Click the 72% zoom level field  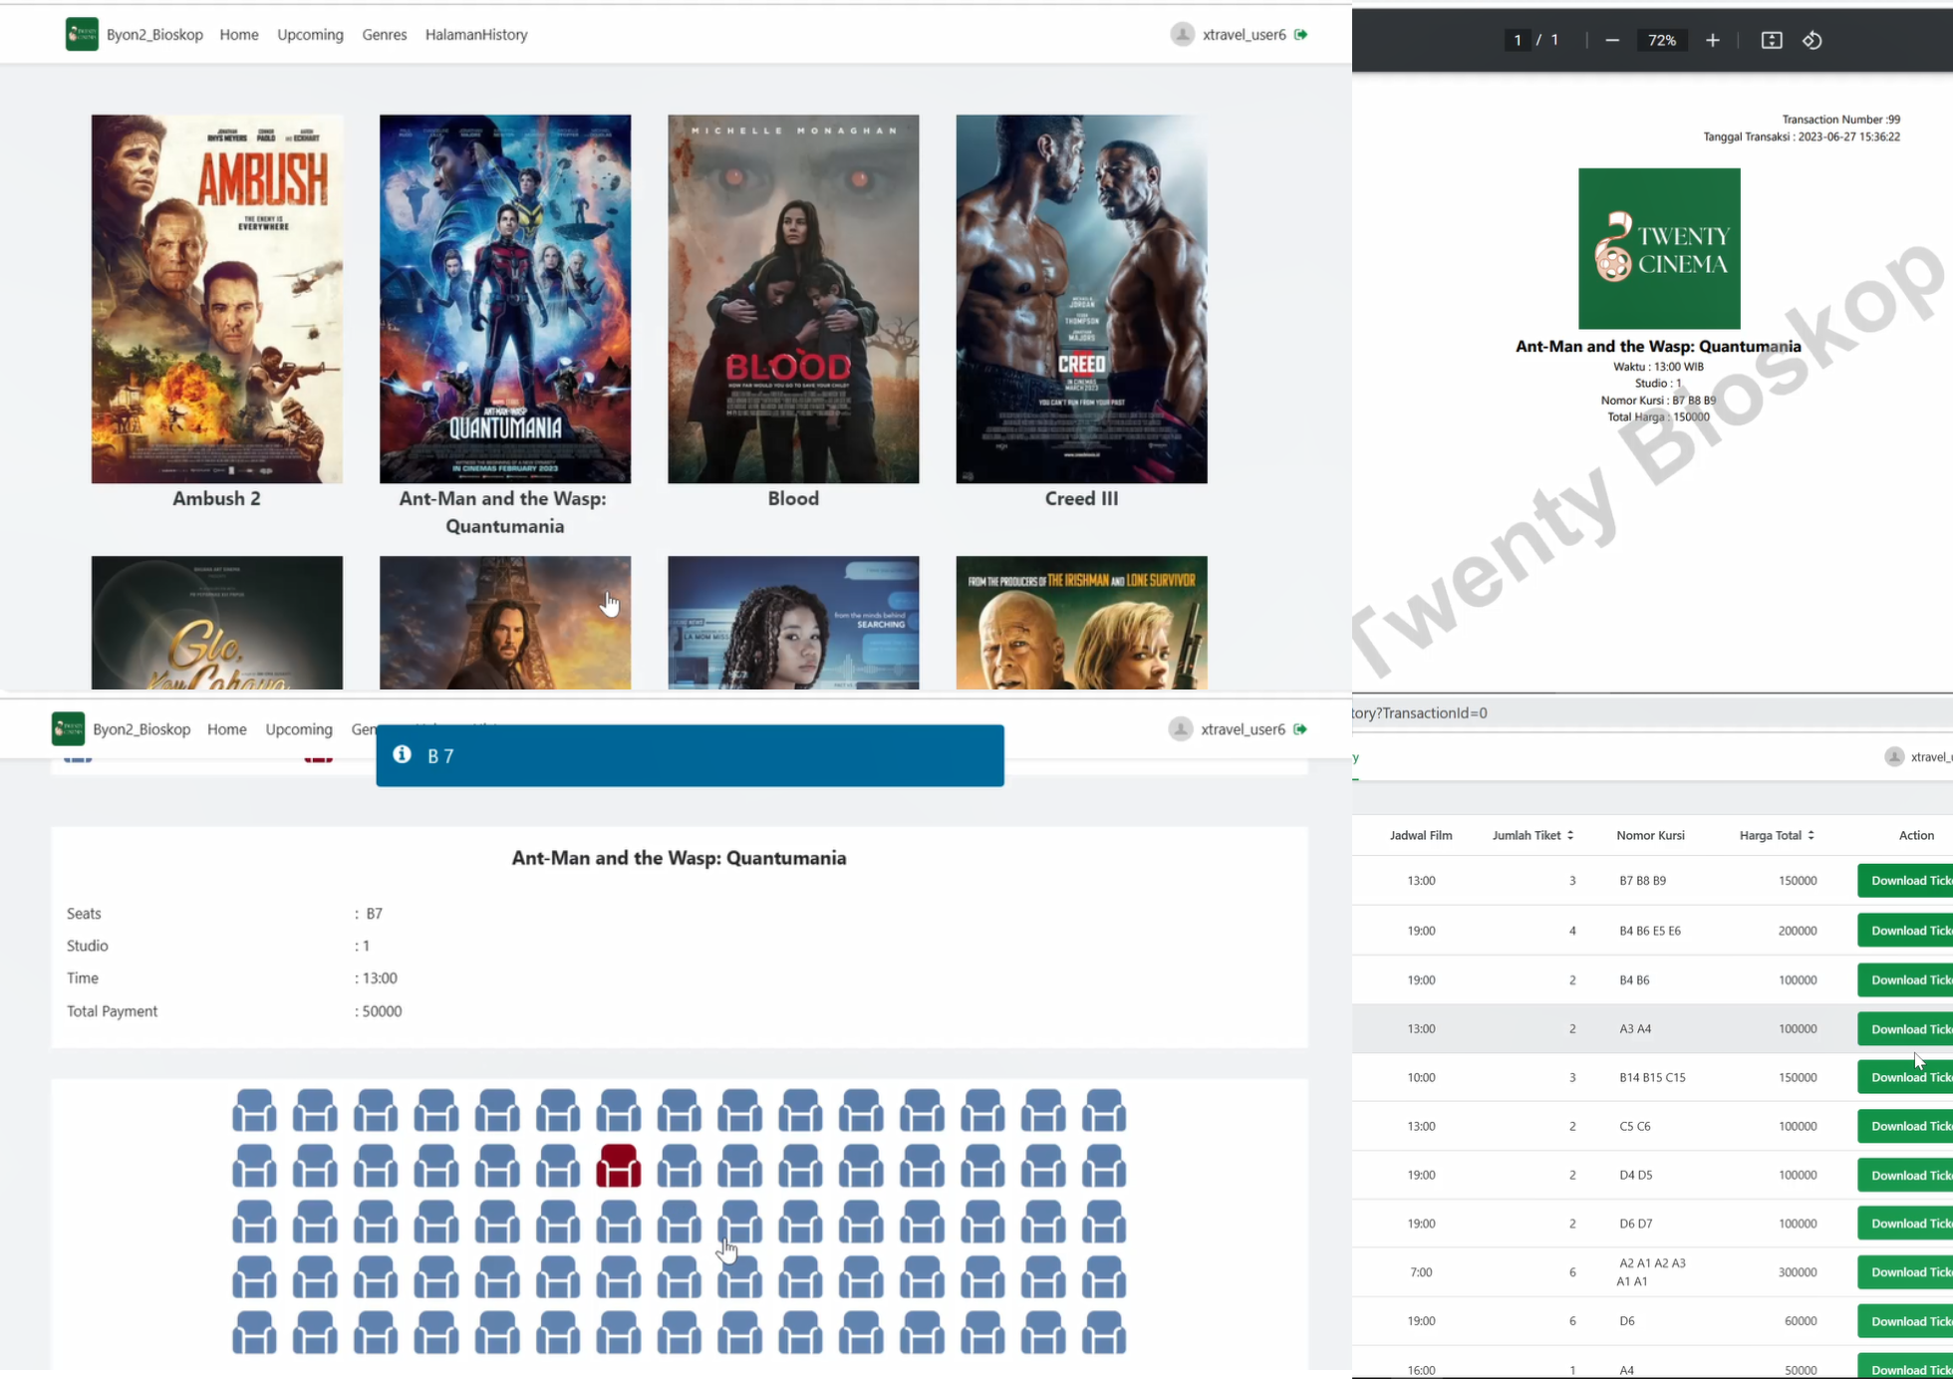pos(1661,40)
